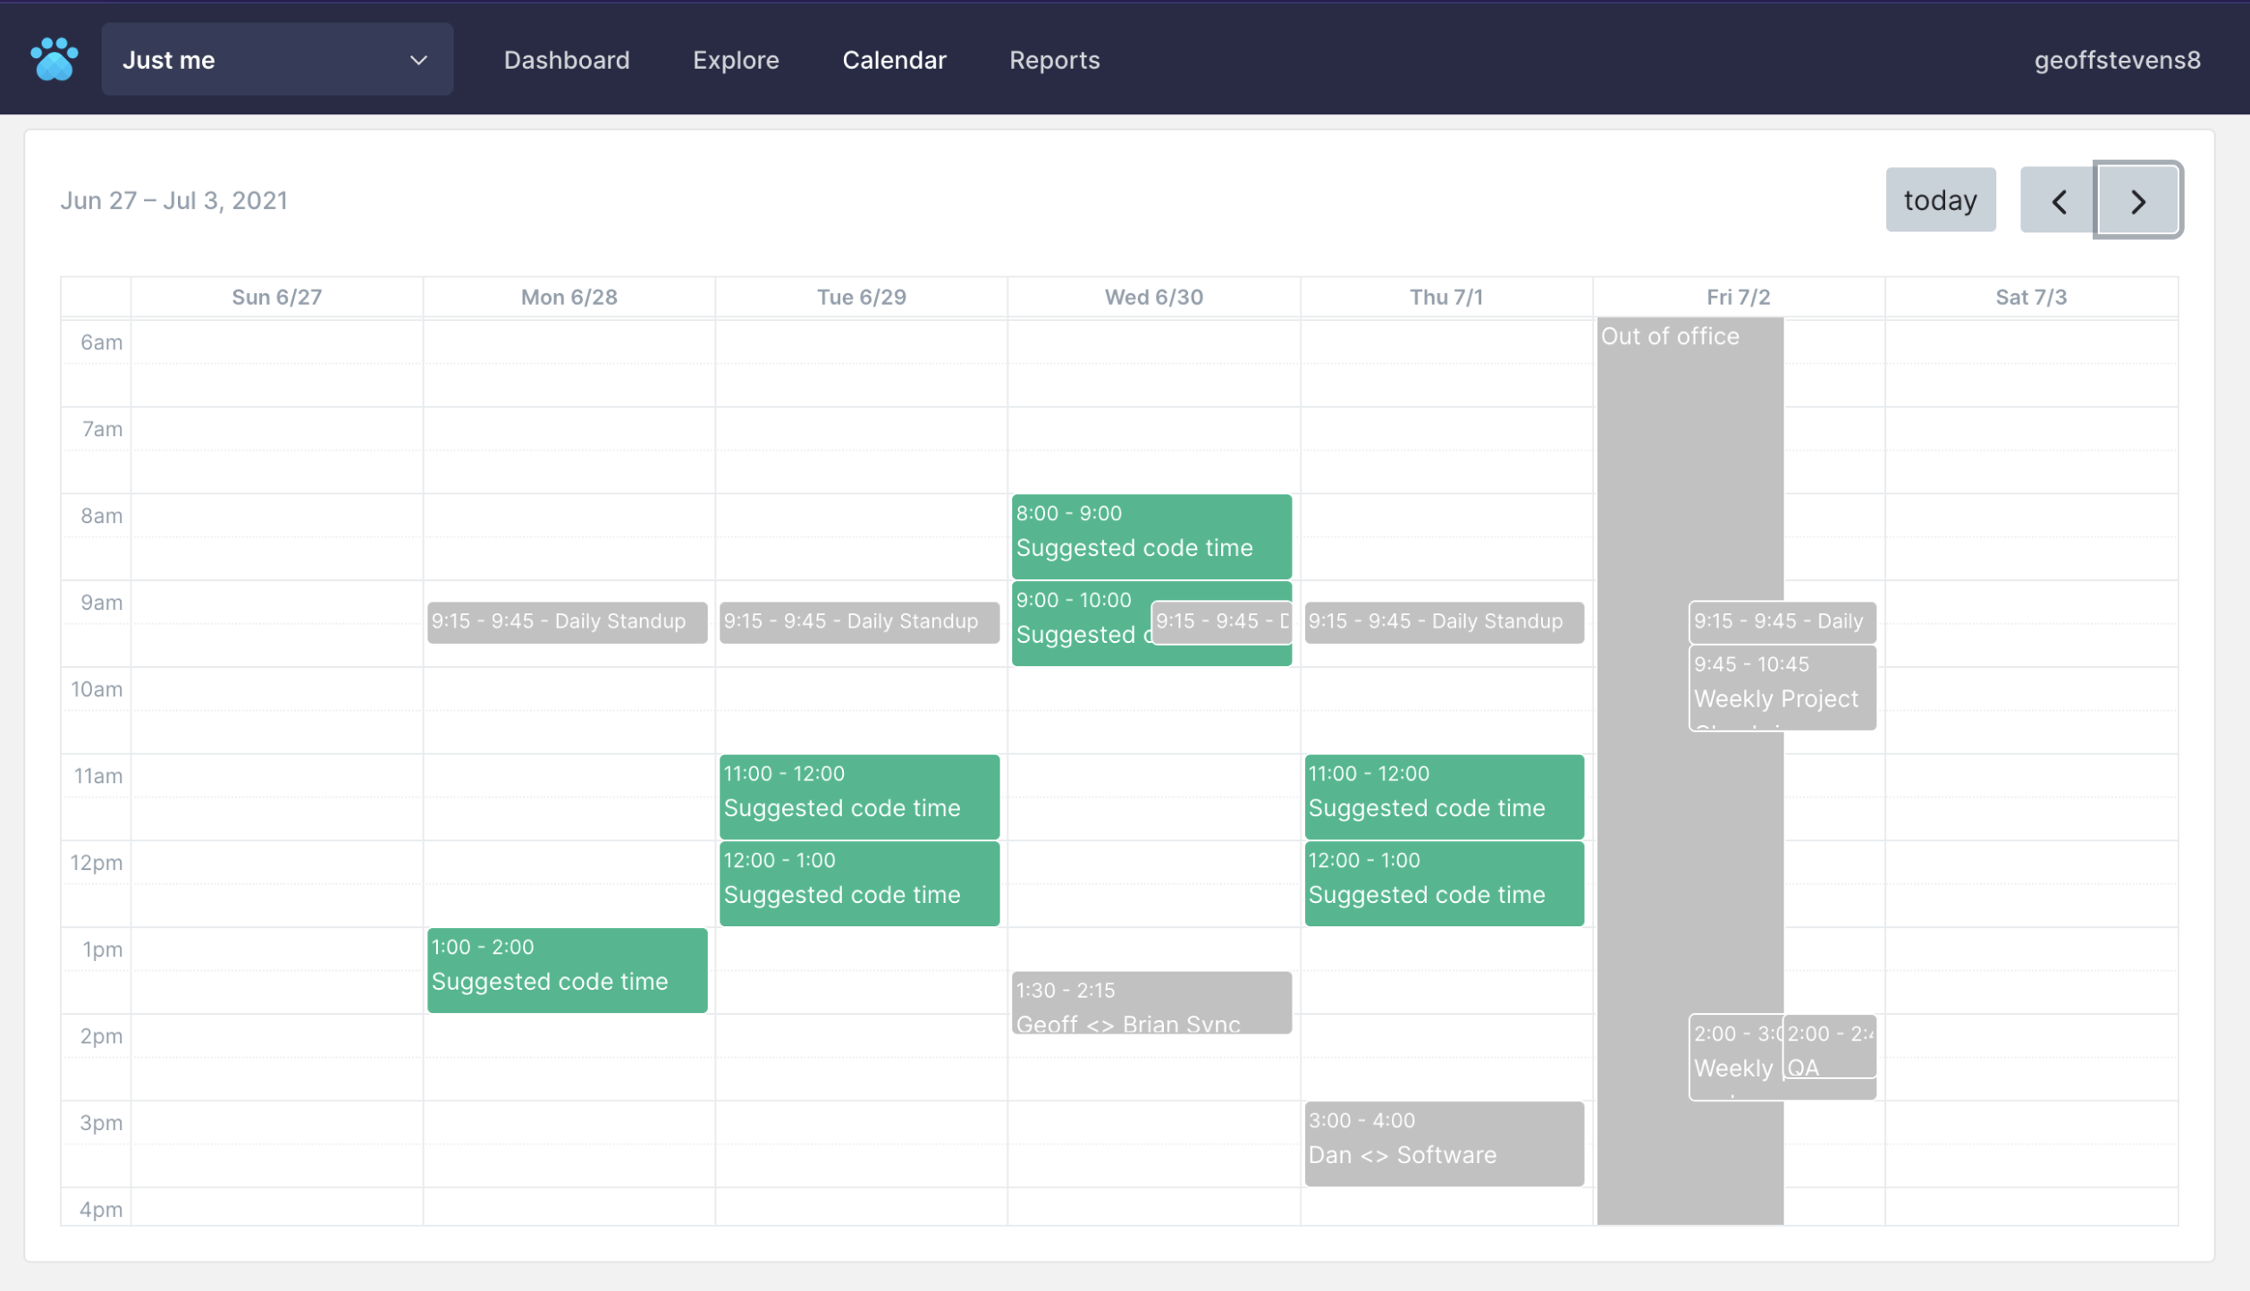Click the Dan <> Software meeting
Image resolution: width=2250 pixels, height=1291 pixels.
(x=1443, y=1142)
